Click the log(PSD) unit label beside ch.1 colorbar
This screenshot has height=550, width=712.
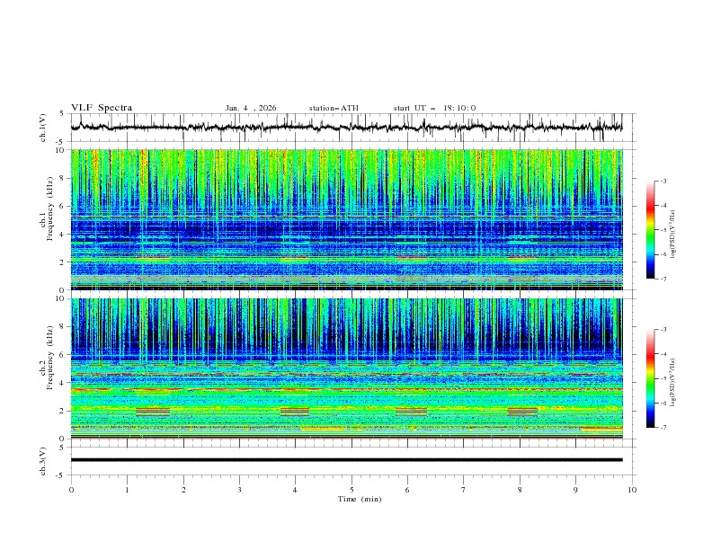click(x=673, y=234)
